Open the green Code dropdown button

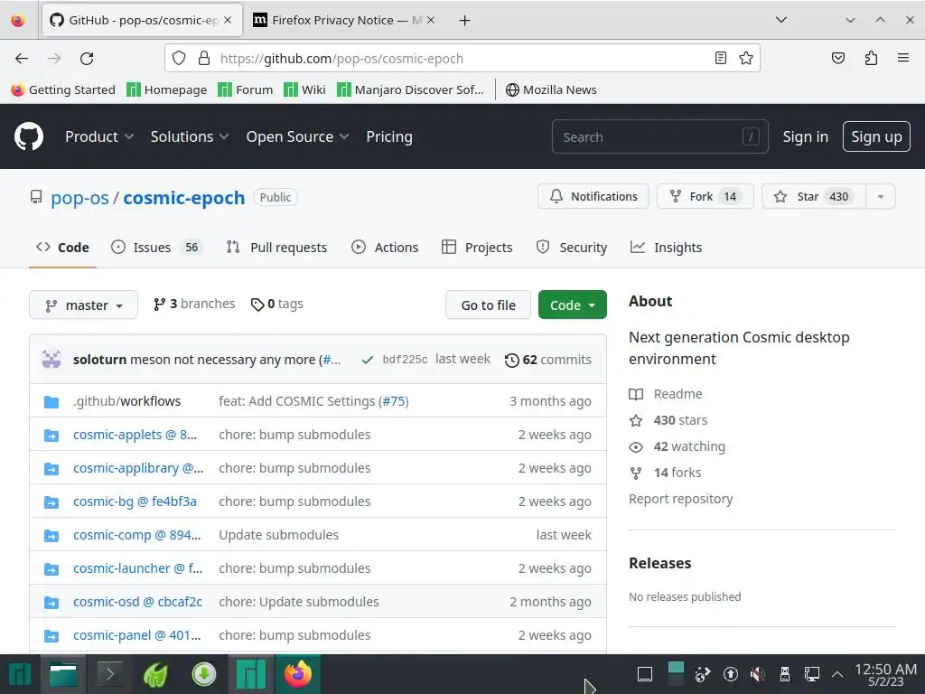[x=572, y=305]
